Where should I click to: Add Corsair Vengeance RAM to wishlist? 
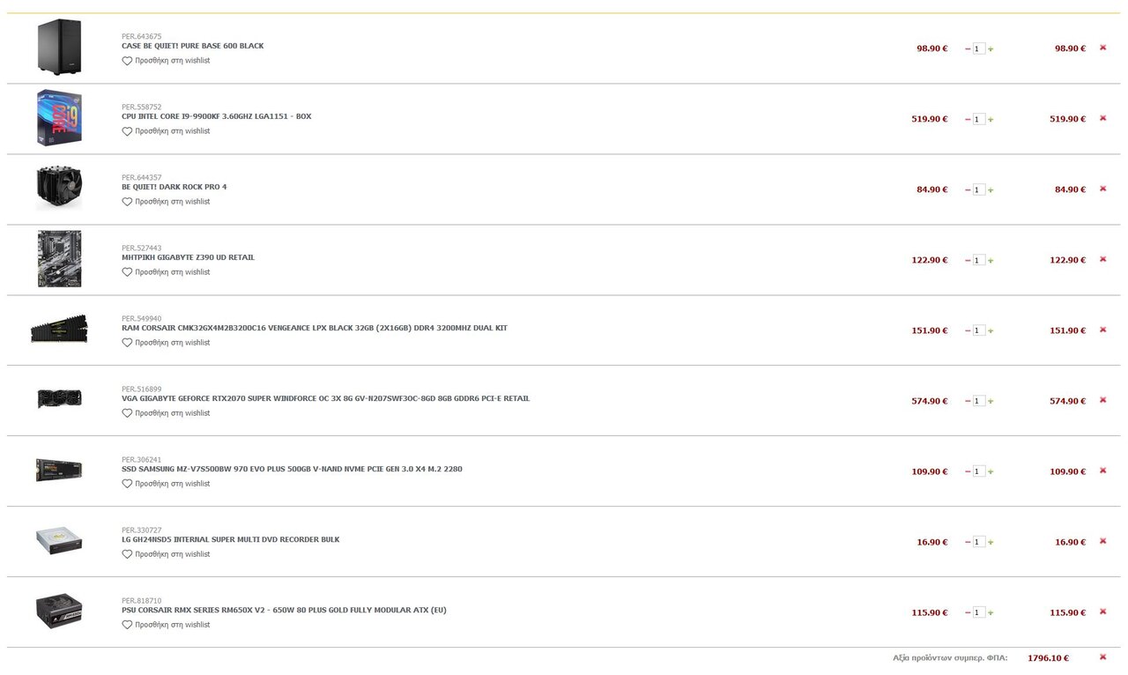[166, 343]
